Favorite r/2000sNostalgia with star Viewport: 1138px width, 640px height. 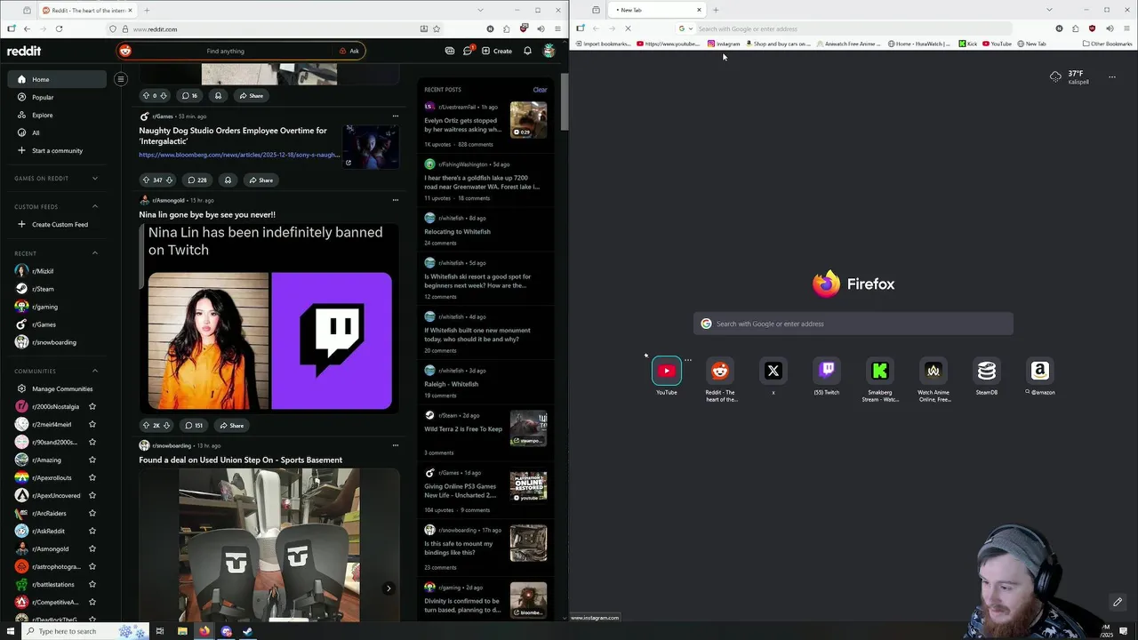[x=92, y=406]
